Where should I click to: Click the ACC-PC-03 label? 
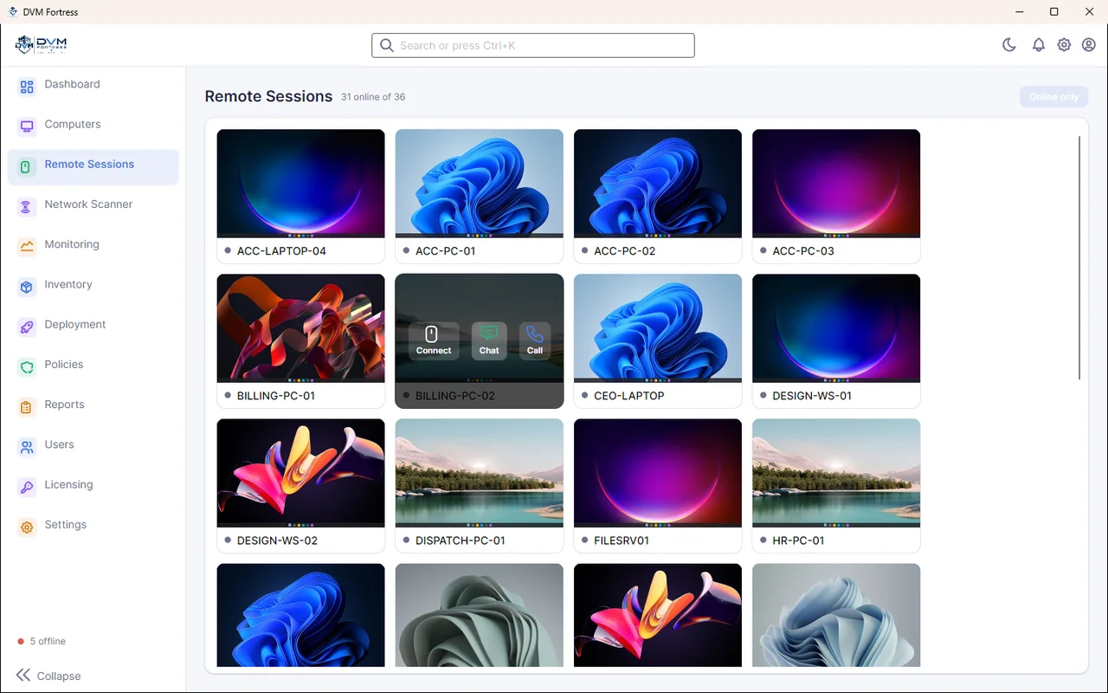click(x=803, y=251)
